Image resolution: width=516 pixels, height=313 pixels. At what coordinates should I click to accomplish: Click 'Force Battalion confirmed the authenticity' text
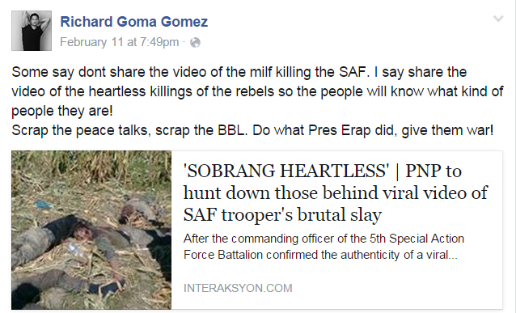click(320, 255)
